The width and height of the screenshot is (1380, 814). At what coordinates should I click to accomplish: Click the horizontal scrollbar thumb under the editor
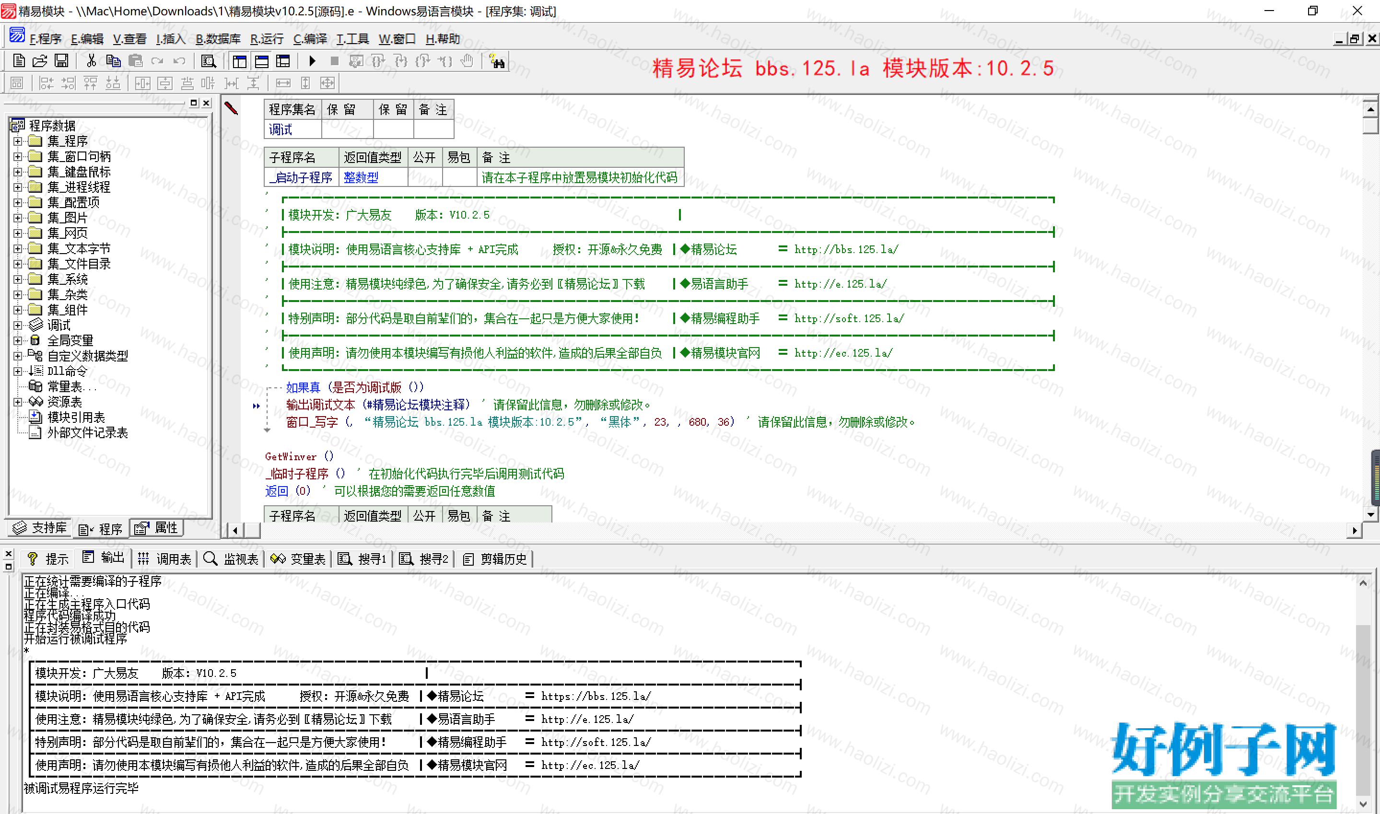coord(252,530)
